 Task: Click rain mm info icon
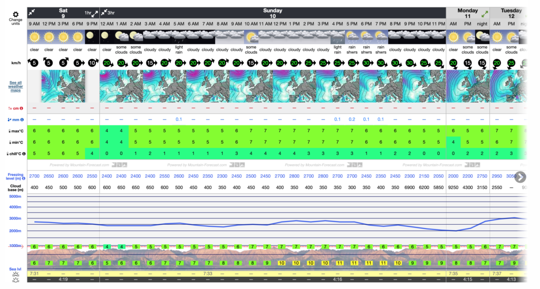[21, 119]
